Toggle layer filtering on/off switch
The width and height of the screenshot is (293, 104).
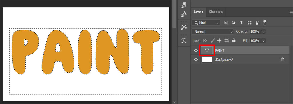[265, 23]
